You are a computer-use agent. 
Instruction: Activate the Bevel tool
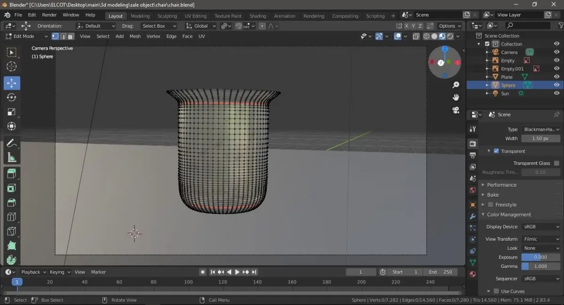click(12, 203)
